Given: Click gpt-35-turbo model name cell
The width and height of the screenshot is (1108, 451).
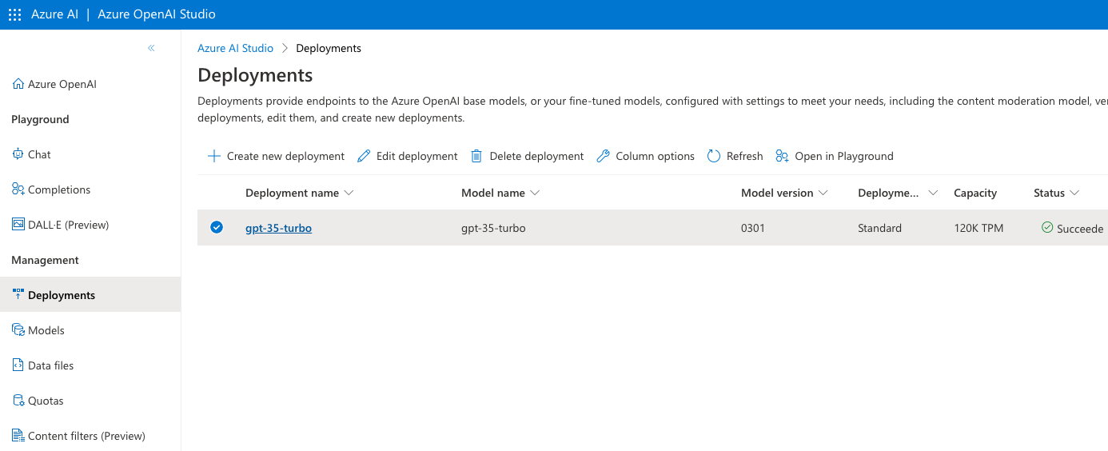Looking at the screenshot, I should [x=493, y=228].
